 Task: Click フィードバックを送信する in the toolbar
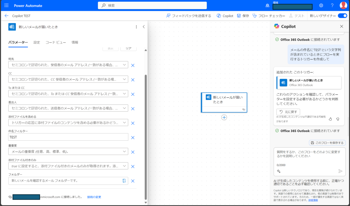pos(189,16)
